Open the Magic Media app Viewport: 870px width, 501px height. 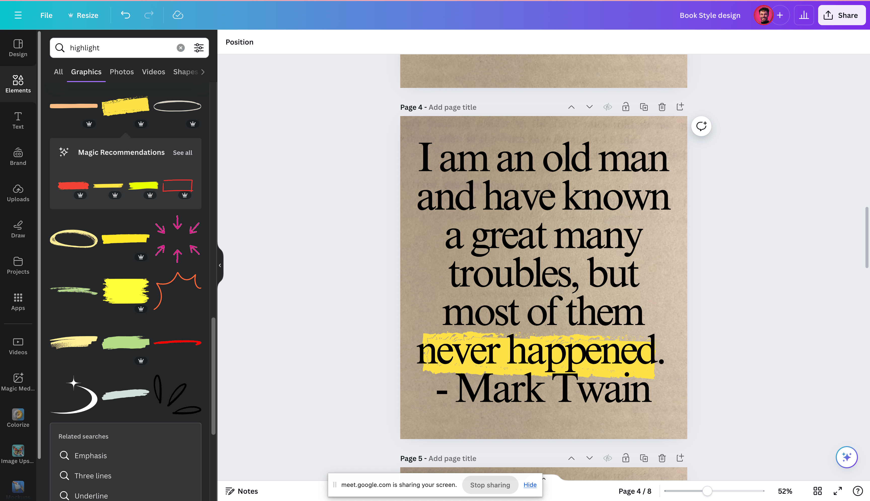[18, 382]
